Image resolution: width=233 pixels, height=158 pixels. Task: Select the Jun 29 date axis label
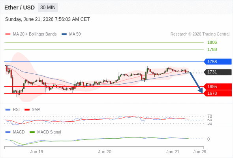click(x=200, y=152)
